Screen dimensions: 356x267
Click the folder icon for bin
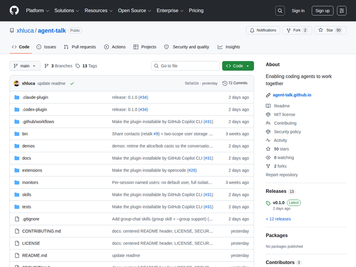point(17,134)
